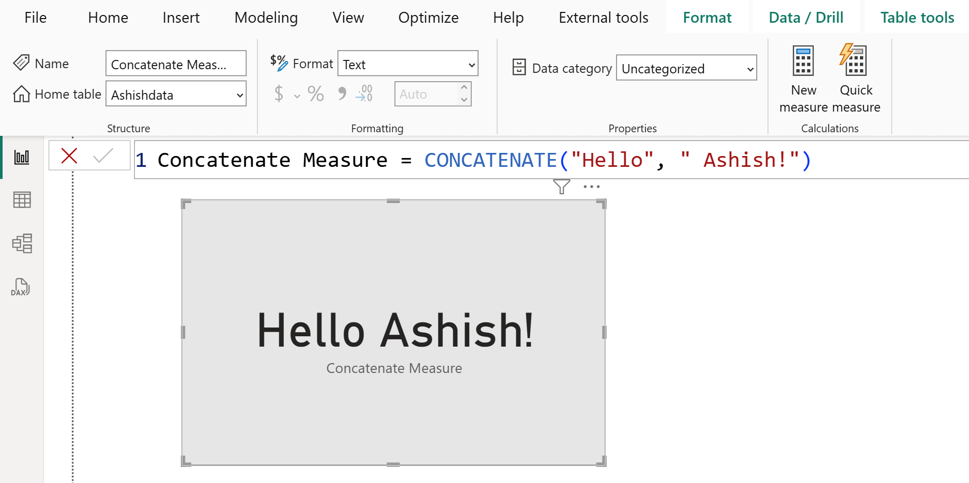Viewport: 969px width, 483px height.
Task: Open Model view from the sidebar
Action: [x=21, y=243]
